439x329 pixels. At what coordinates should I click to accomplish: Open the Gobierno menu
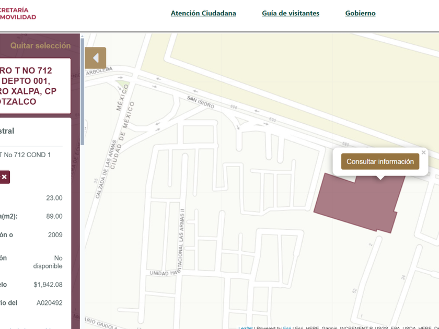click(360, 13)
